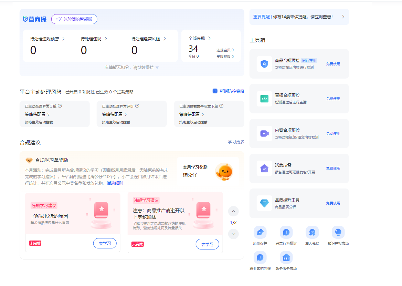402x286 pixels.
Task: Click the 内容合规预检 video icon
Action: tap(264, 133)
